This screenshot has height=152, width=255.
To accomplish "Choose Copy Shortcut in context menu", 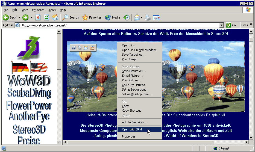I will [x=140, y=111].
